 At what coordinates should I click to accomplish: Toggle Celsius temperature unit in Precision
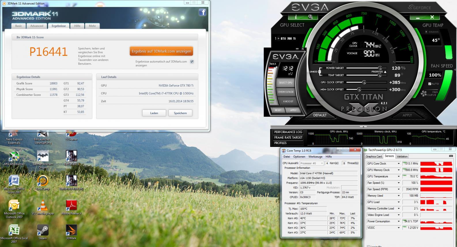point(431,32)
